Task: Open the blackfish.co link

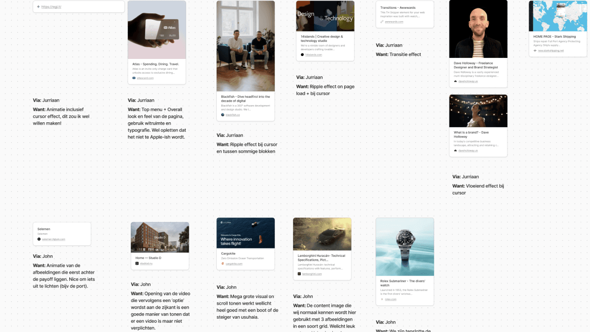Action: pos(233,114)
